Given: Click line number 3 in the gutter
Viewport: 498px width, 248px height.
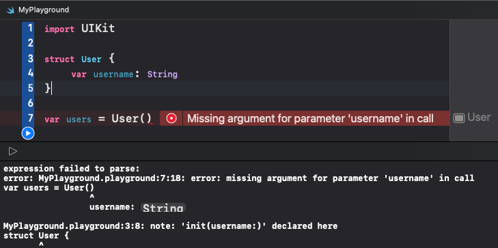Looking at the screenshot, I should (x=31, y=59).
